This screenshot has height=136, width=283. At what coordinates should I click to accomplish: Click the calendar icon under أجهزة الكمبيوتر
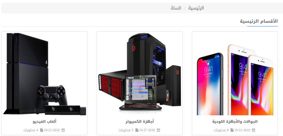(x=158, y=130)
